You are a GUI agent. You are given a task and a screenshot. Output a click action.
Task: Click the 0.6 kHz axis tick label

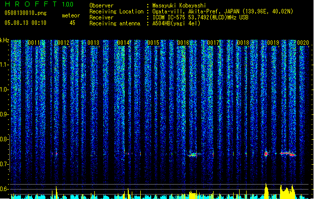[x=4, y=189]
